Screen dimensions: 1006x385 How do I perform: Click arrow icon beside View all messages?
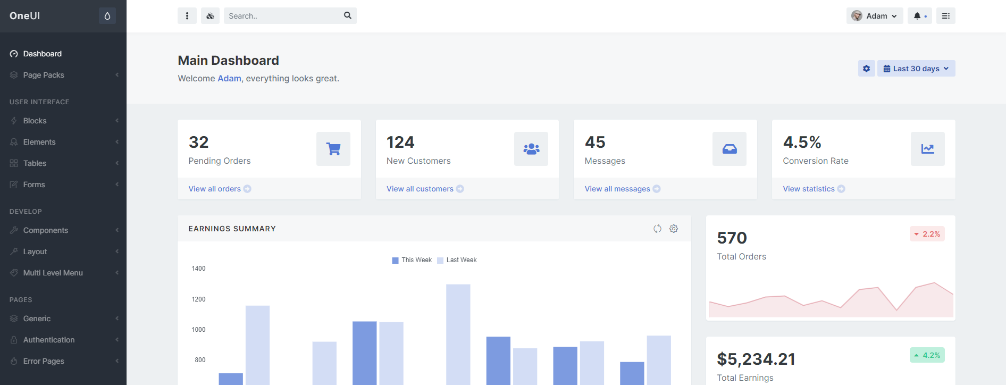657,189
